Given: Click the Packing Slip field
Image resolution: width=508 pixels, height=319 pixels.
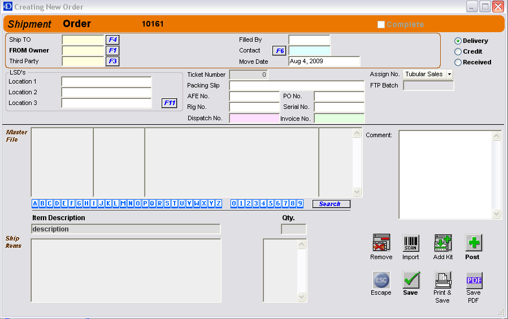Looking at the screenshot, I should 297,85.
